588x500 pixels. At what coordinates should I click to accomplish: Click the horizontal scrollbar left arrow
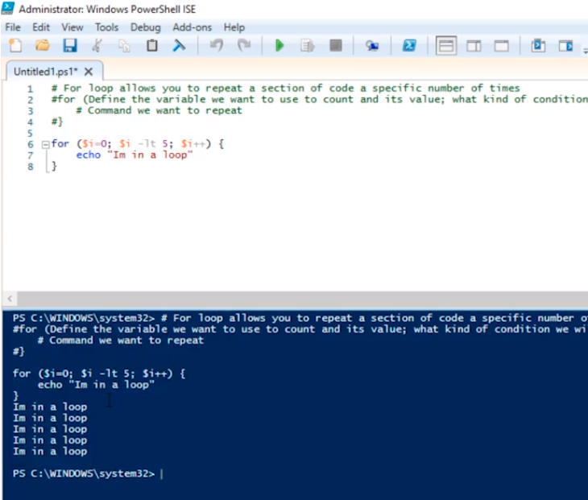click(x=8, y=299)
